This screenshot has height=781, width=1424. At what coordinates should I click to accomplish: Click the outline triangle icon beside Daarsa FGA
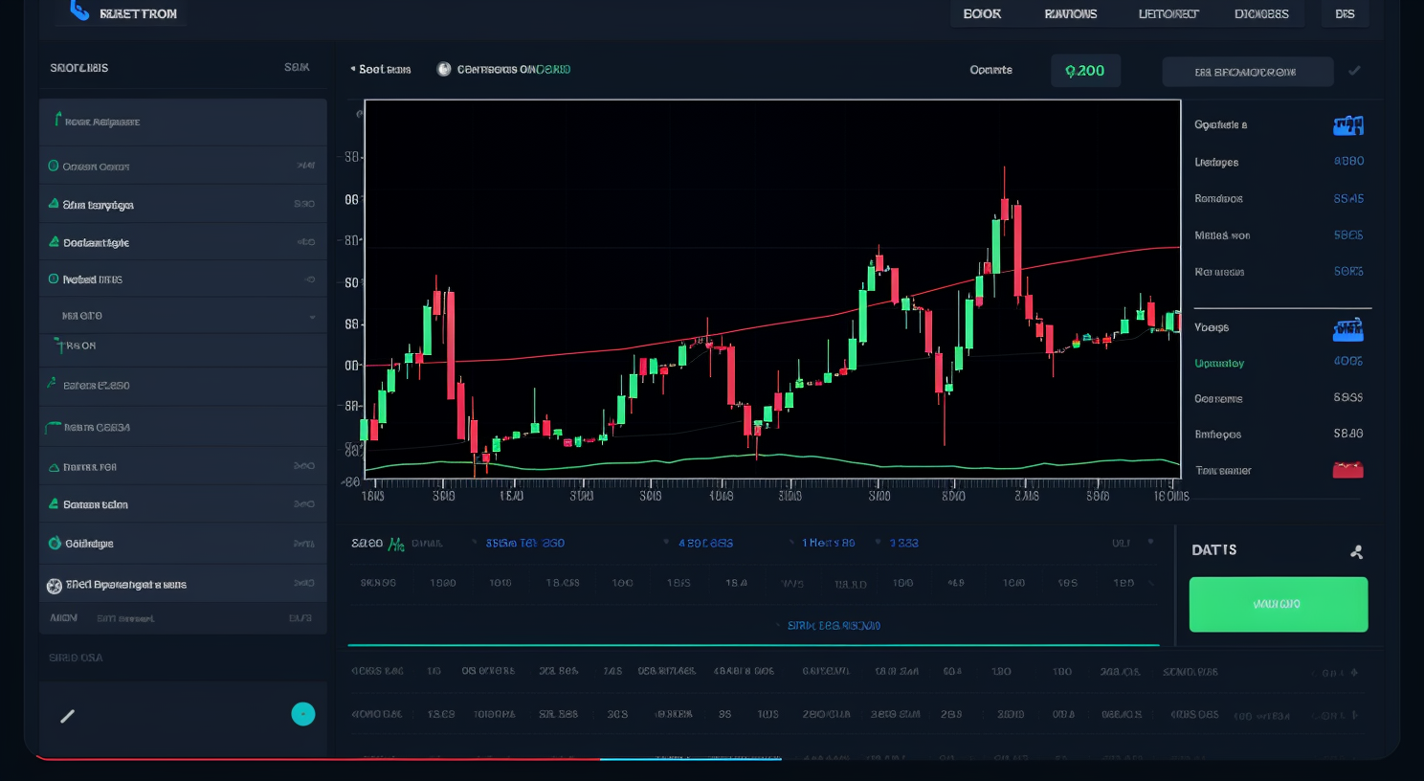tap(55, 467)
